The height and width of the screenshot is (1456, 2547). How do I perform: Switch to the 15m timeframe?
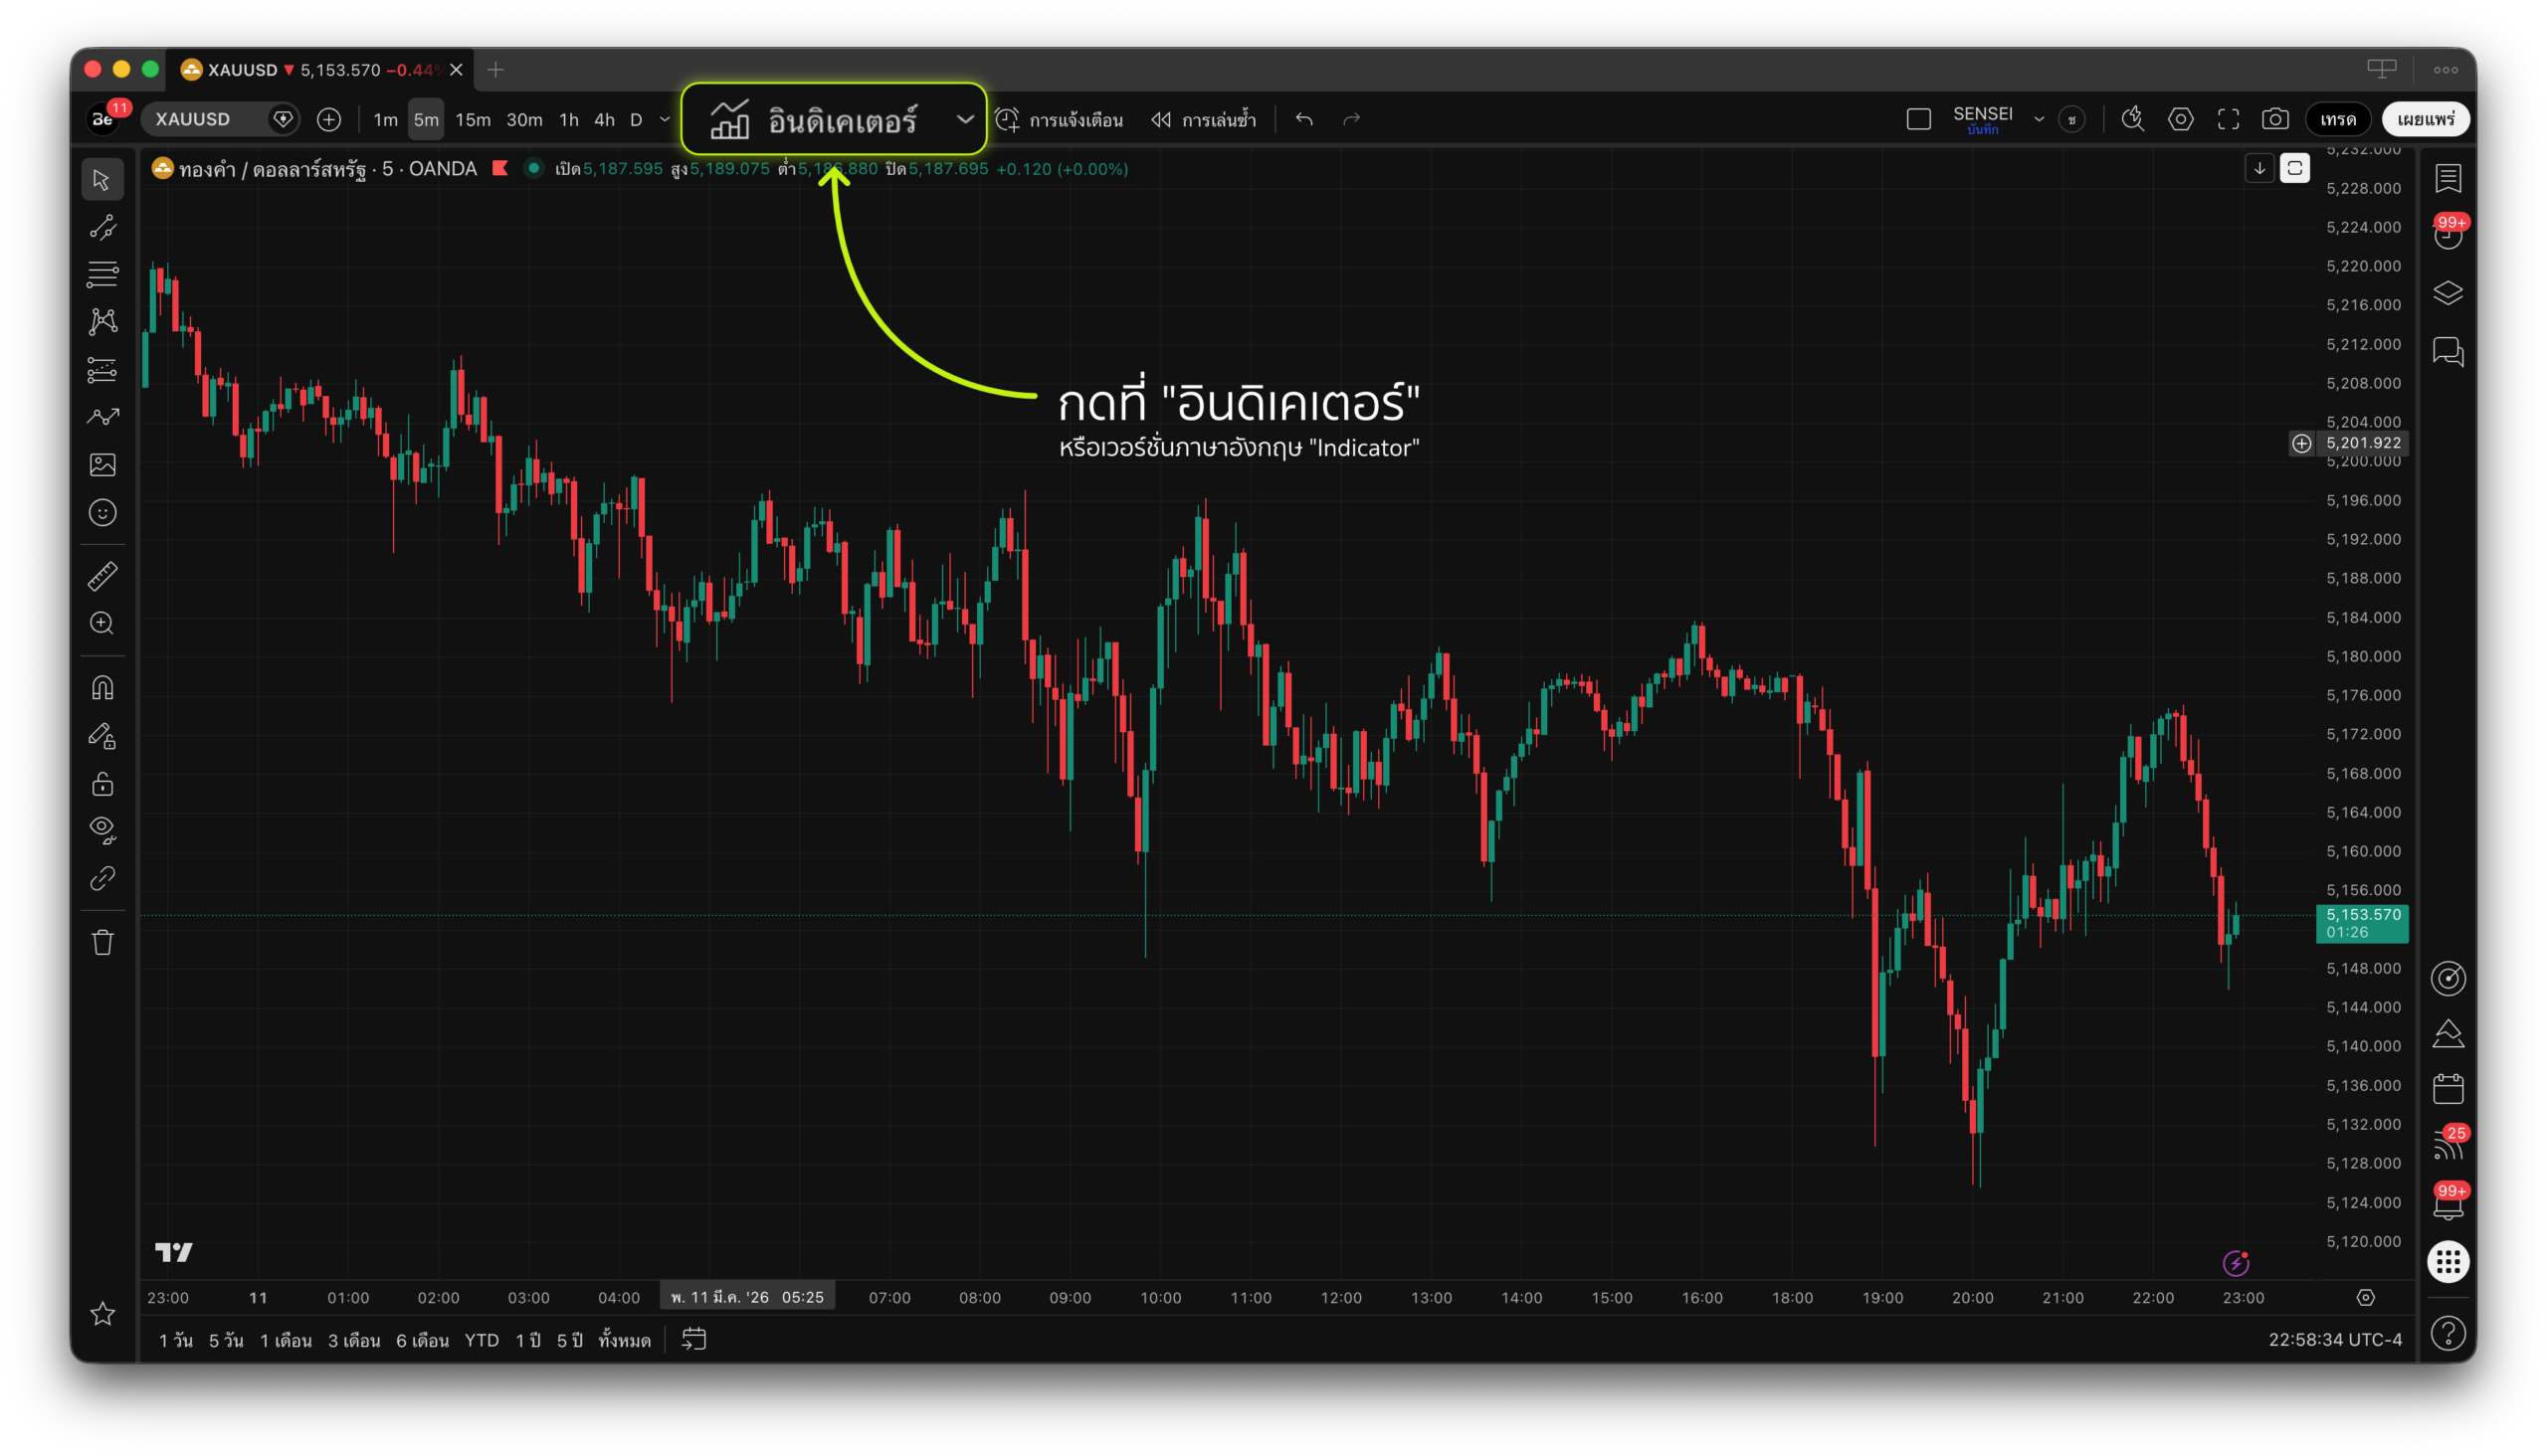[x=473, y=120]
